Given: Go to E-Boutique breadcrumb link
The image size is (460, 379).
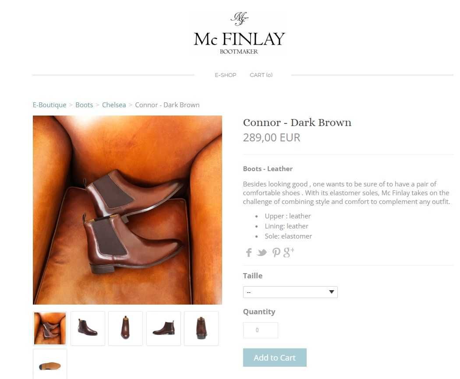Looking at the screenshot, I should [x=50, y=105].
